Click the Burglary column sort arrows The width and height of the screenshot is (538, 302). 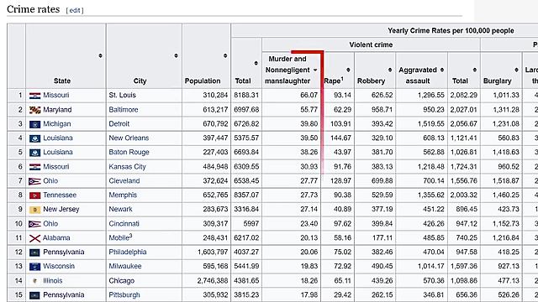pos(516,70)
